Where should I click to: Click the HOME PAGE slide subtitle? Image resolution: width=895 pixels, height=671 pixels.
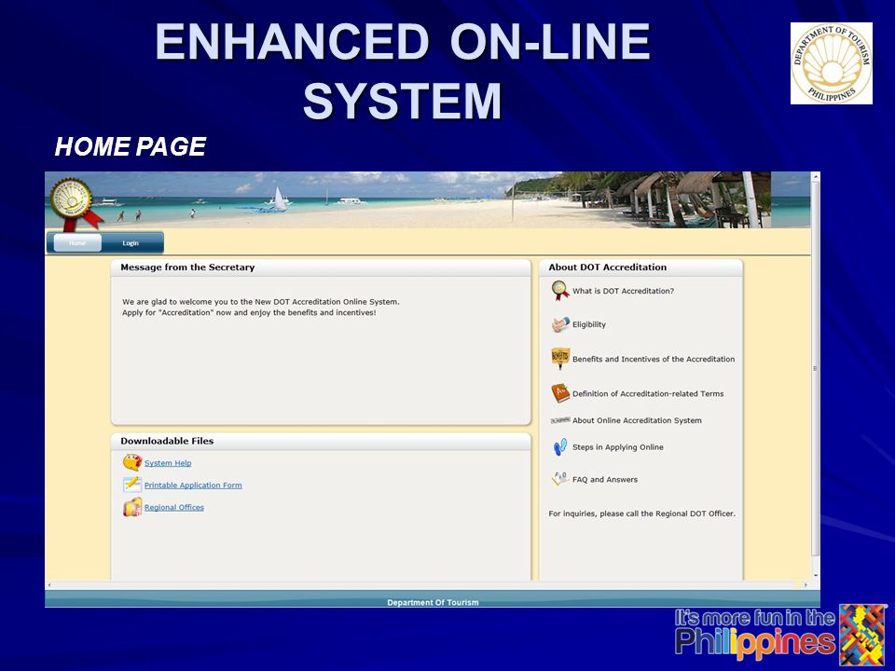(131, 146)
